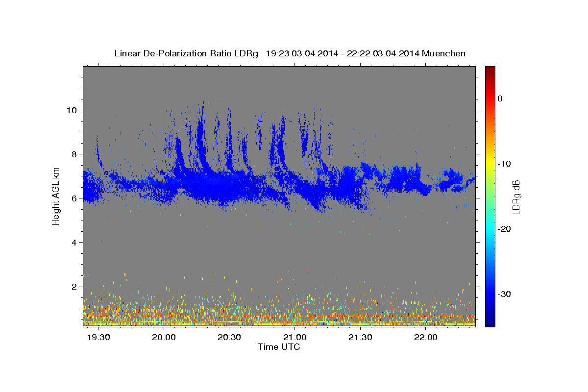The width and height of the screenshot is (588, 392).
Task: Click the 'Time UTC' x-axis label
Action: pyautogui.click(x=279, y=347)
